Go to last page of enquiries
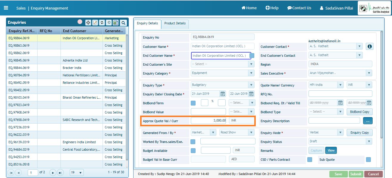The image size is (392, 178). tap(60, 172)
